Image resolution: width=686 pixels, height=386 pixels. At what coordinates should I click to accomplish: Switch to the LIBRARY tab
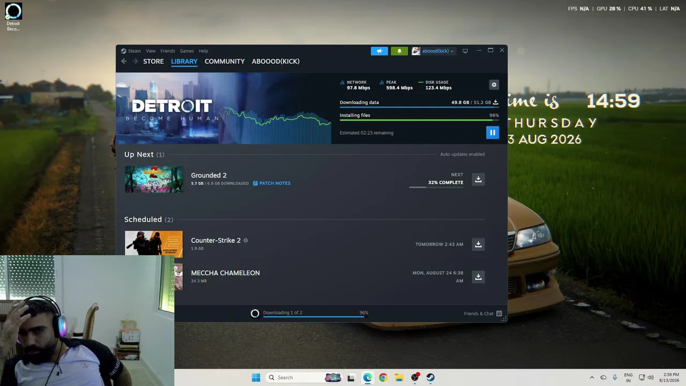[x=184, y=61]
